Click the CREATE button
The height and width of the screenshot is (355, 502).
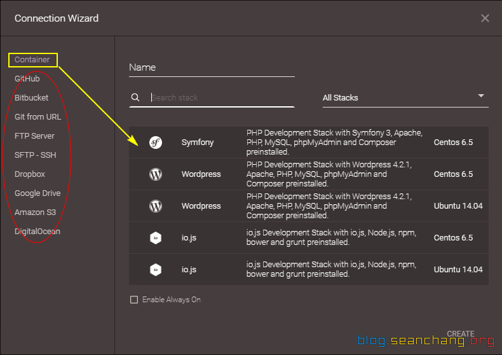[x=461, y=334]
